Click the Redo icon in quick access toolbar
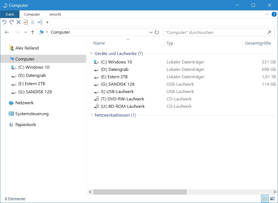Image resolution: width=278 pixels, height=203 pixels. pyautogui.click(x=12, y=22)
